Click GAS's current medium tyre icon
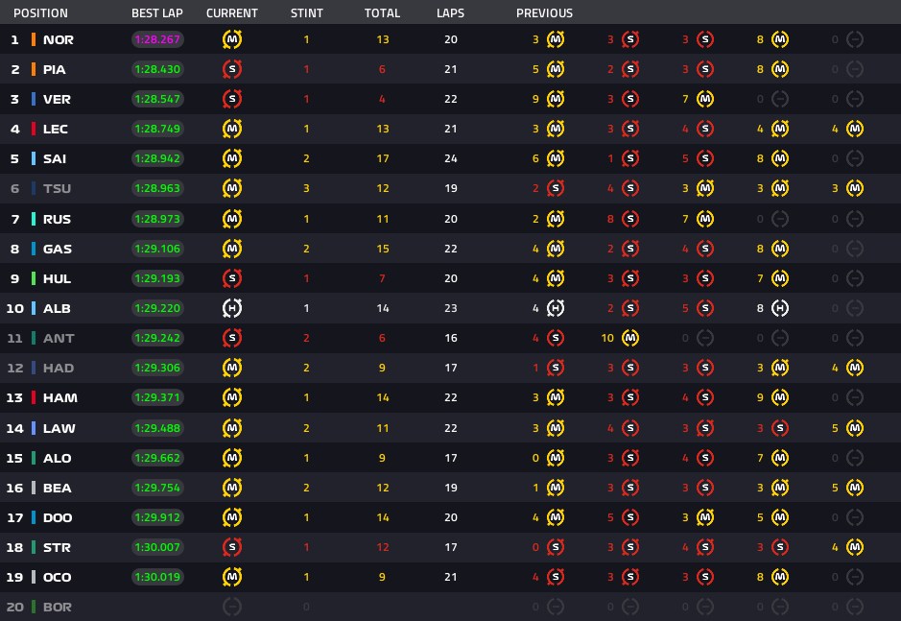The image size is (901, 621). [232, 249]
